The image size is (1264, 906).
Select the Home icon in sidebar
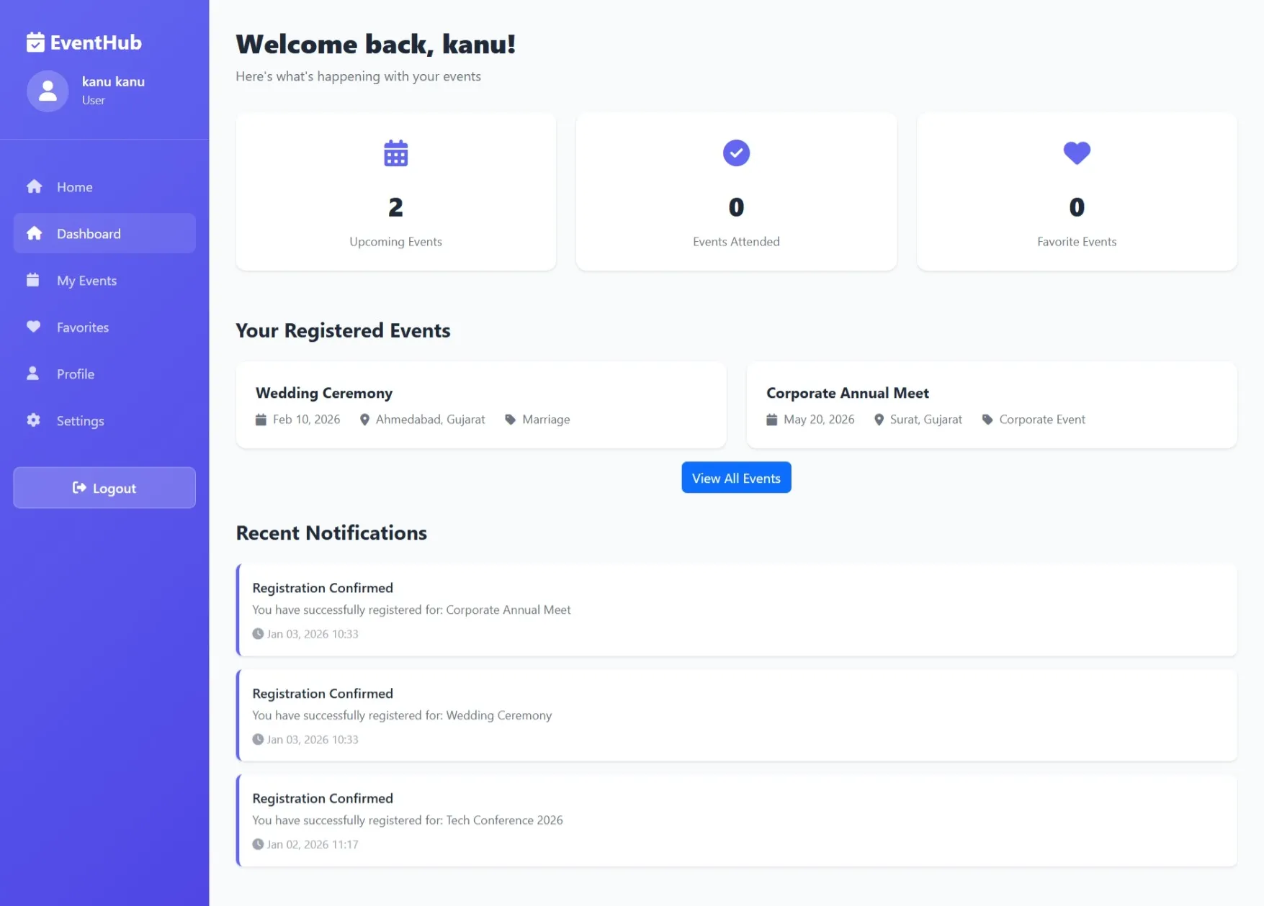pos(34,186)
